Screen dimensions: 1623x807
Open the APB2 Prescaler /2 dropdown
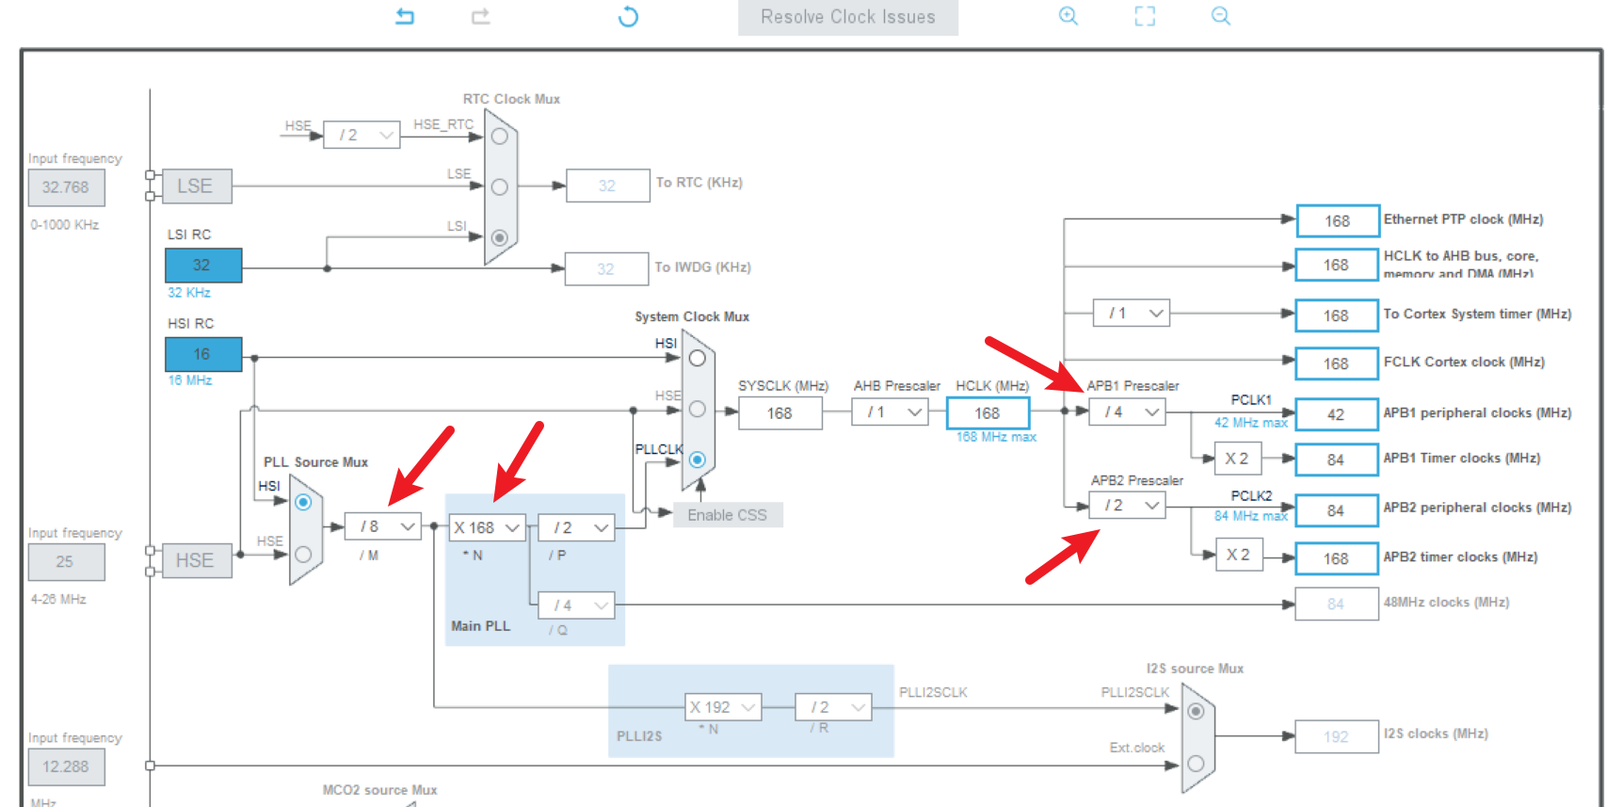point(1128,506)
